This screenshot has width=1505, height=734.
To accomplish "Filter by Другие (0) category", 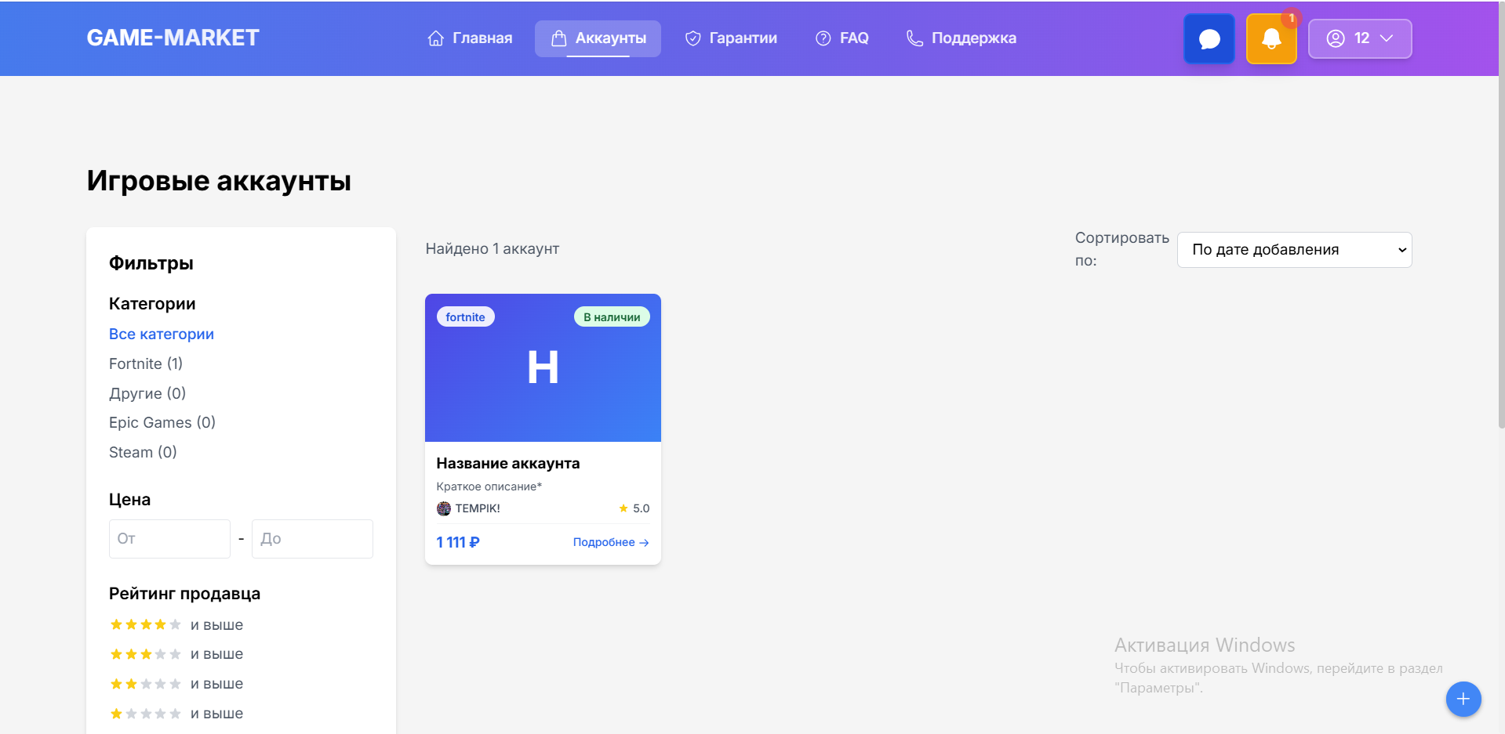I will (x=147, y=393).
